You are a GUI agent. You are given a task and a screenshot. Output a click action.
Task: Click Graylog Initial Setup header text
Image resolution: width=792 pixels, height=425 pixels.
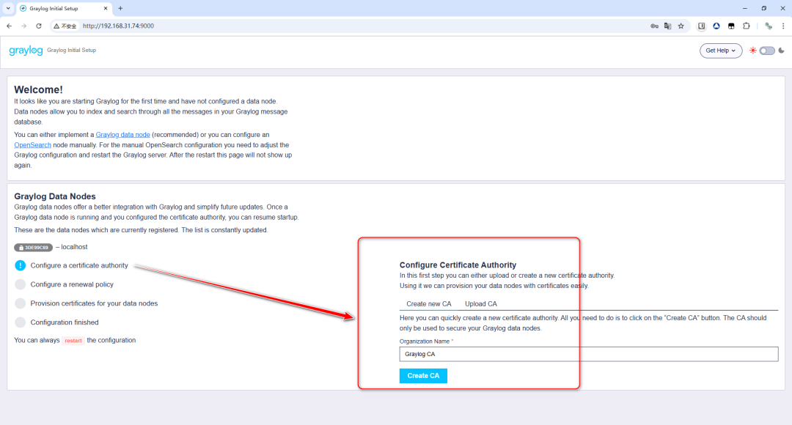coord(71,50)
